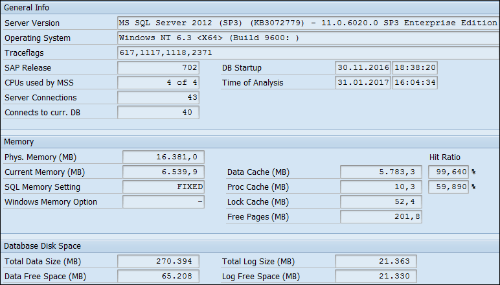Select the SAP Release field showing 702

pyautogui.click(x=158, y=67)
